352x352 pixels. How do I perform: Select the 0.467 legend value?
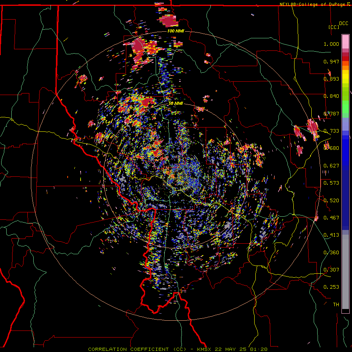331,218
